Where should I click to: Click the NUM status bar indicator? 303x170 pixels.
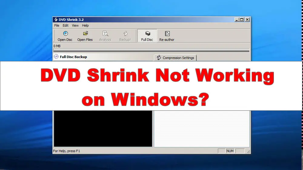230,151
